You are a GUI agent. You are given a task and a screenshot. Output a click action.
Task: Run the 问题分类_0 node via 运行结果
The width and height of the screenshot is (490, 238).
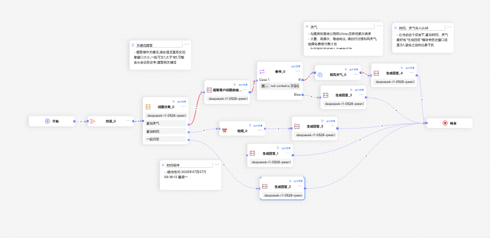click(180, 101)
